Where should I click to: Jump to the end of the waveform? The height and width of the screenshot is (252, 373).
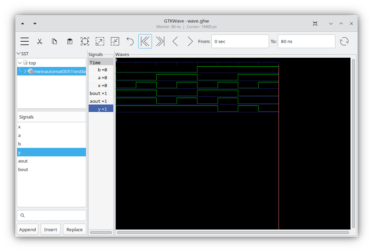point(160,41)
